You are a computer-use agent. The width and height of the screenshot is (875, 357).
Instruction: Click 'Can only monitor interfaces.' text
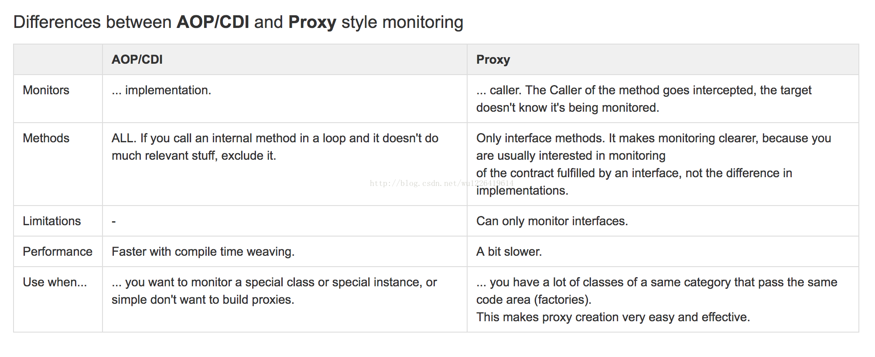(552, 221)
